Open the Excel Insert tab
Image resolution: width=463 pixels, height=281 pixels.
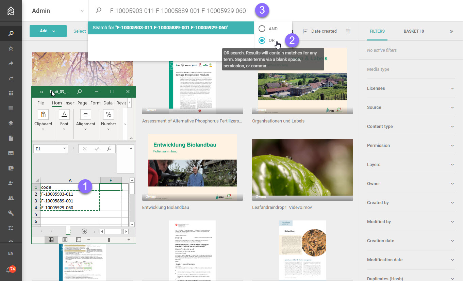tap(69, 103)
